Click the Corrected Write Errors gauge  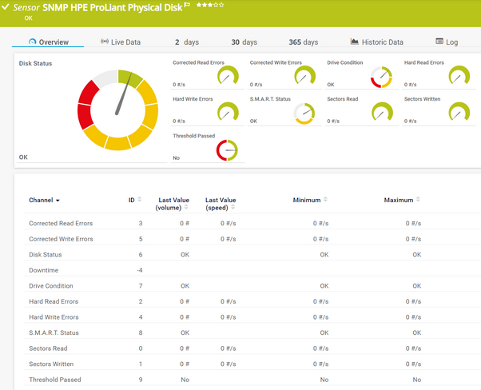304,77
